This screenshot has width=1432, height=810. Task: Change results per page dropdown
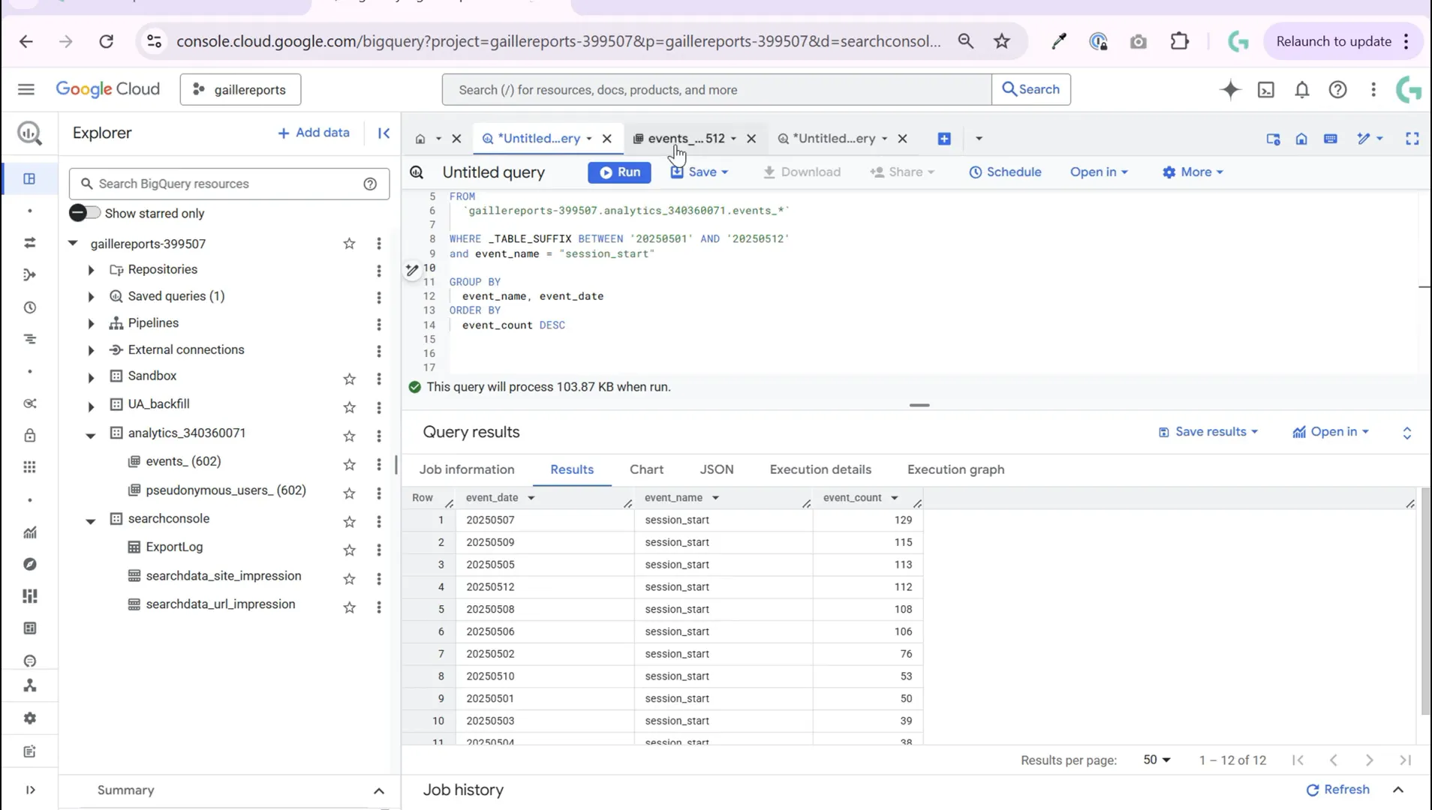pyautogui.click(x=1157, y=760)
